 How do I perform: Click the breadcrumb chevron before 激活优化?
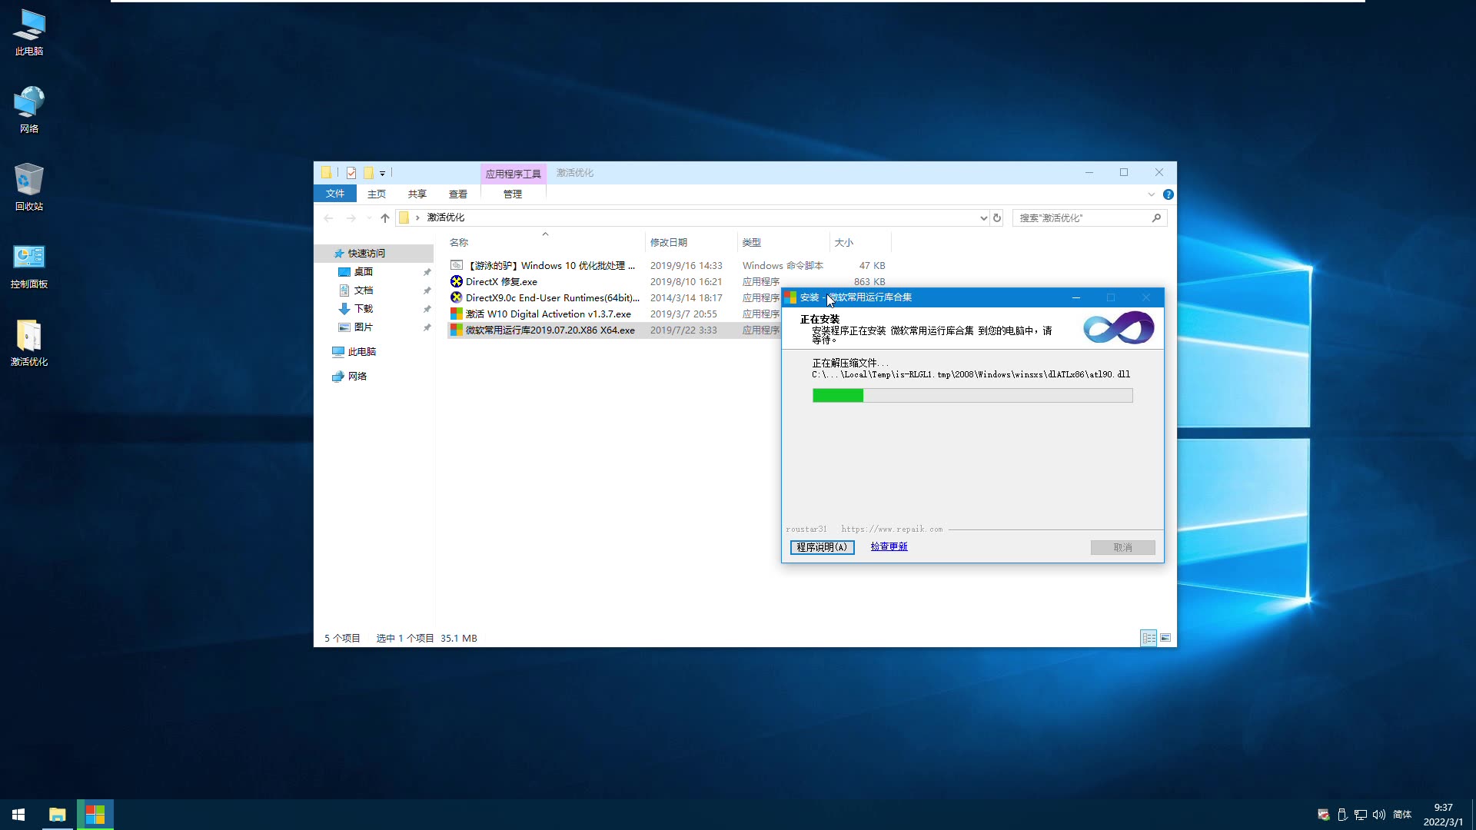pyautogui.click(x=417, y=218)
